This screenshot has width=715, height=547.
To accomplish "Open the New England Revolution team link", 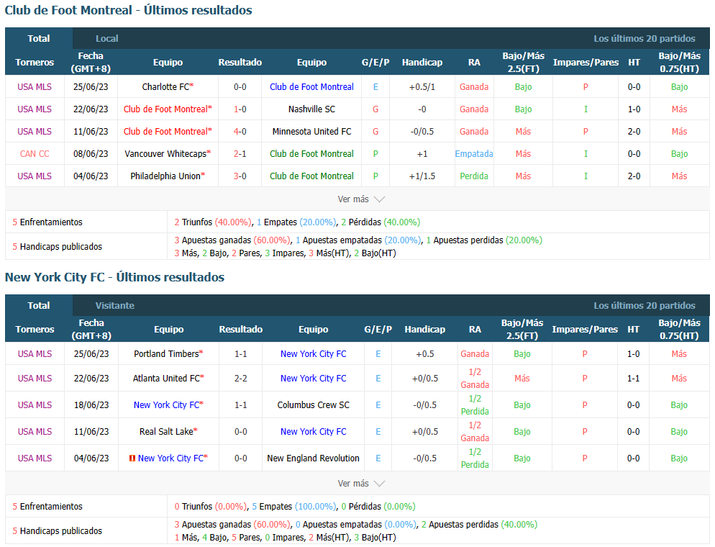I will click(x=314, y=458).
